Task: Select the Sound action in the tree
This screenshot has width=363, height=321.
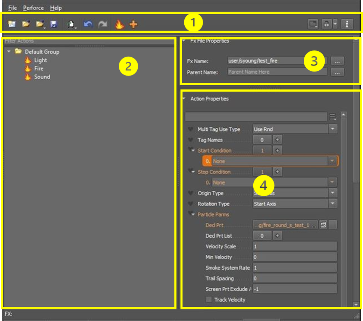Action: [x=42, y=77]
